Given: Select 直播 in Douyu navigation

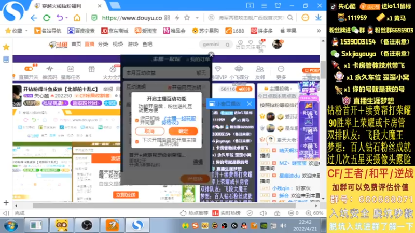Looking at the screenshot, I should click(x=89, y=44).
